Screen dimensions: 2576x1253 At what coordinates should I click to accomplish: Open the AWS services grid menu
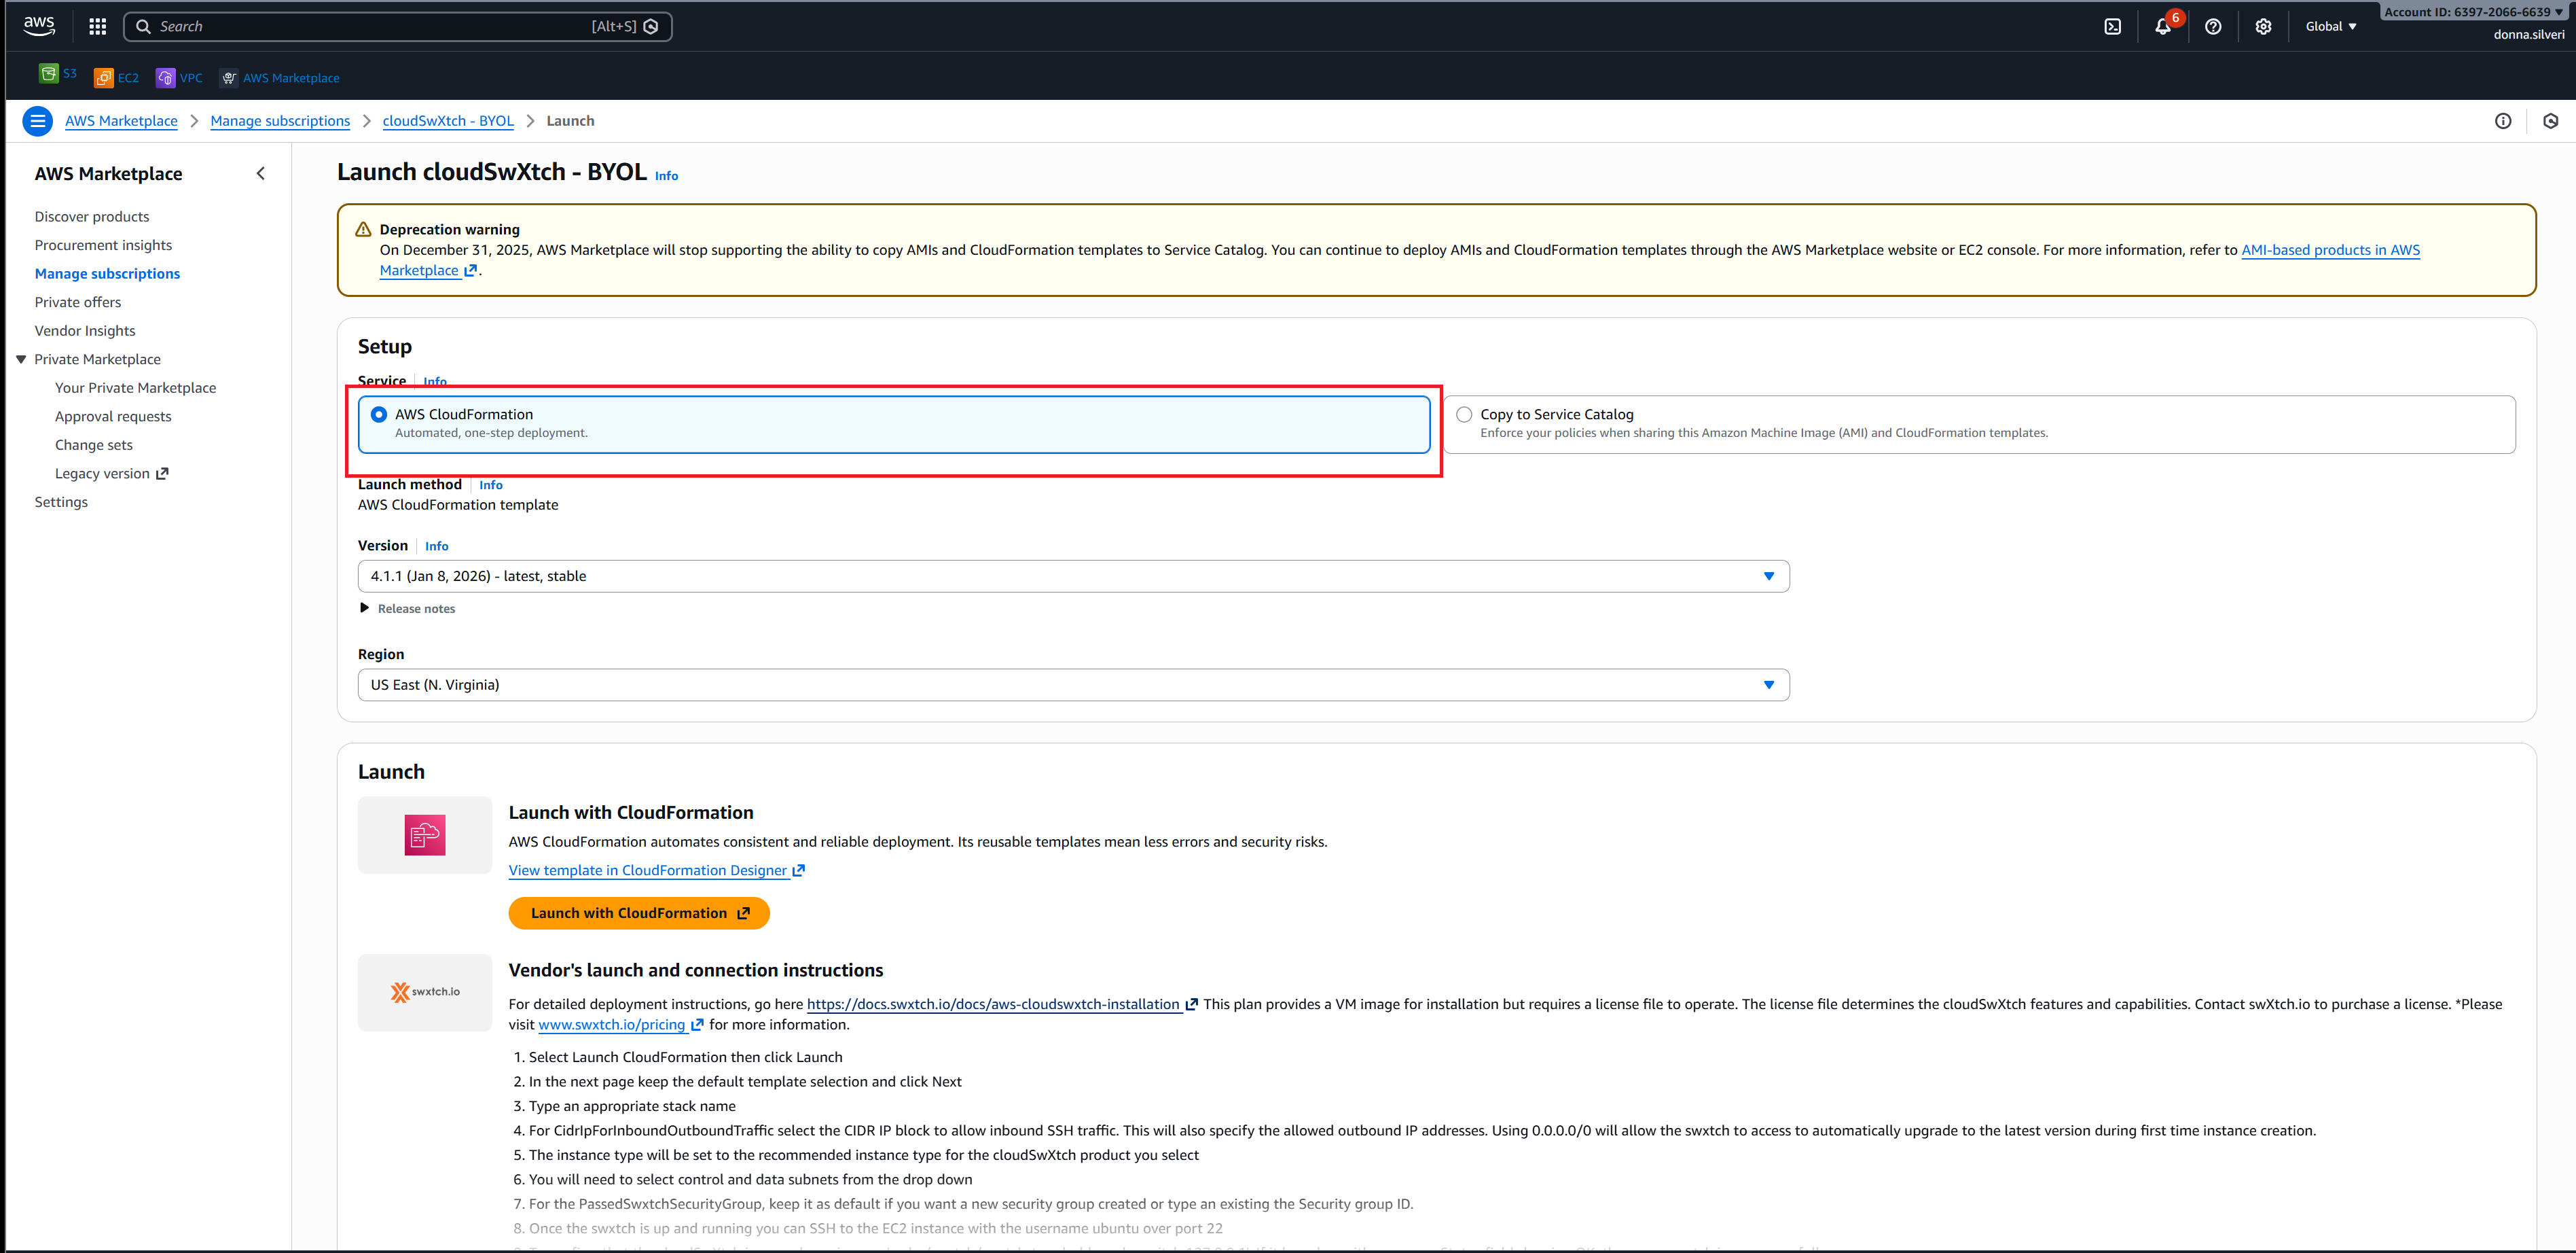tap(97, 27)
